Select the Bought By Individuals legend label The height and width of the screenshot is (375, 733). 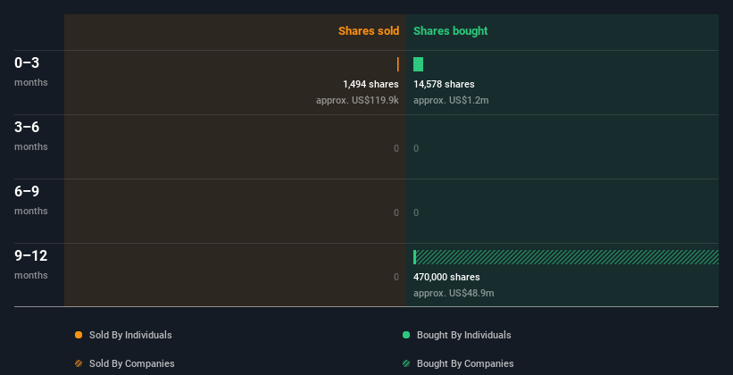tap(463, 335)
